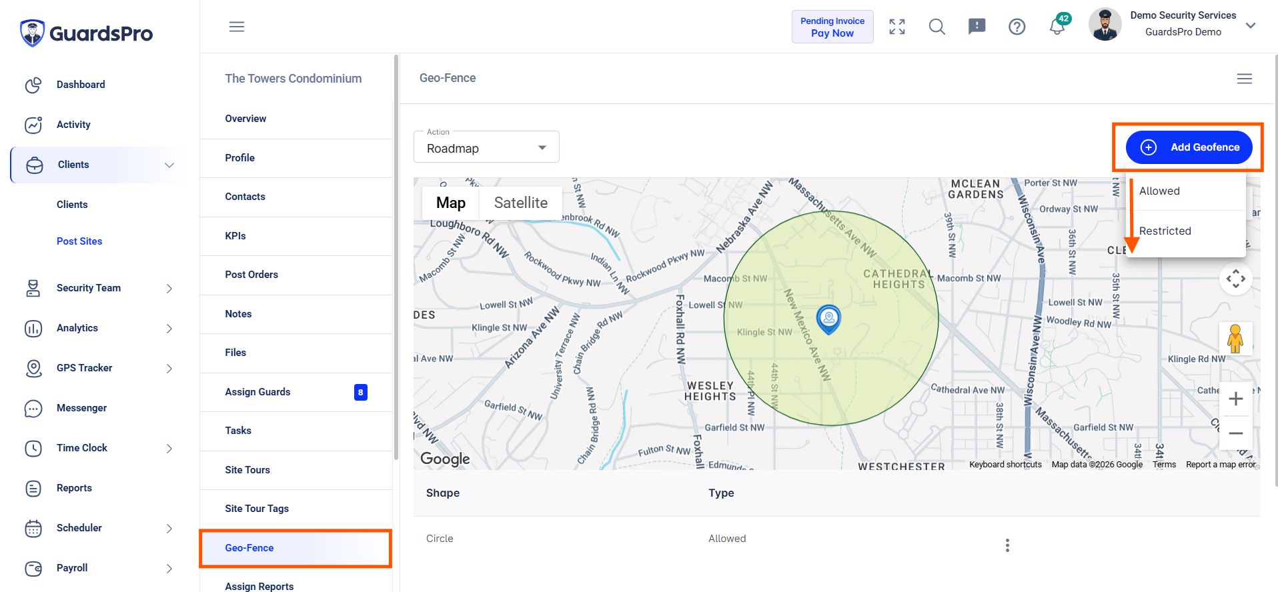
Task: Click the Assign Guards count badge 8
Action: pos(361,393)
